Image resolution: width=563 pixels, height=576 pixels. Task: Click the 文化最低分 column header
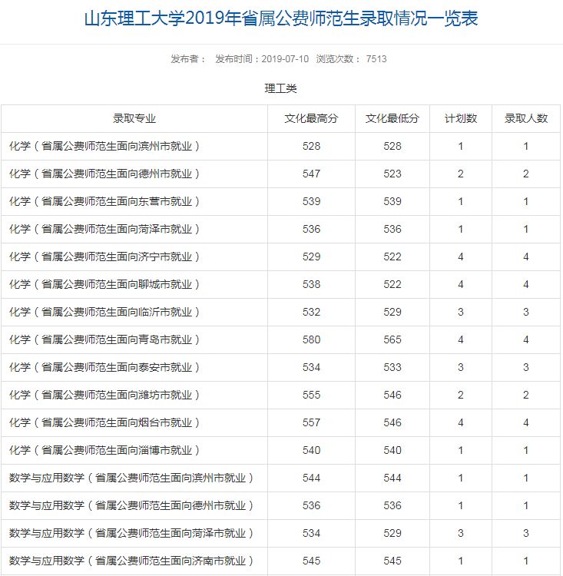point(392,118)
